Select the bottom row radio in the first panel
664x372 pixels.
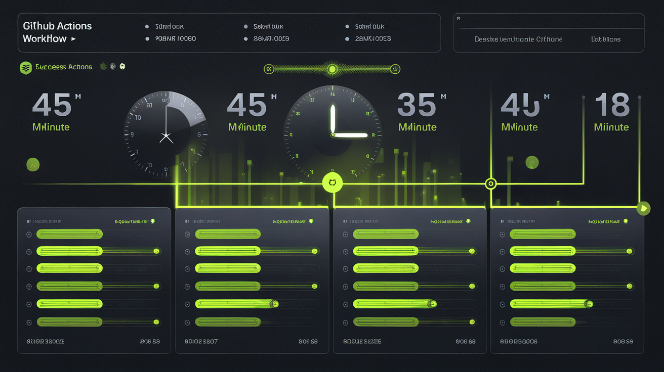pyautogui.click(x=29, y=322)
